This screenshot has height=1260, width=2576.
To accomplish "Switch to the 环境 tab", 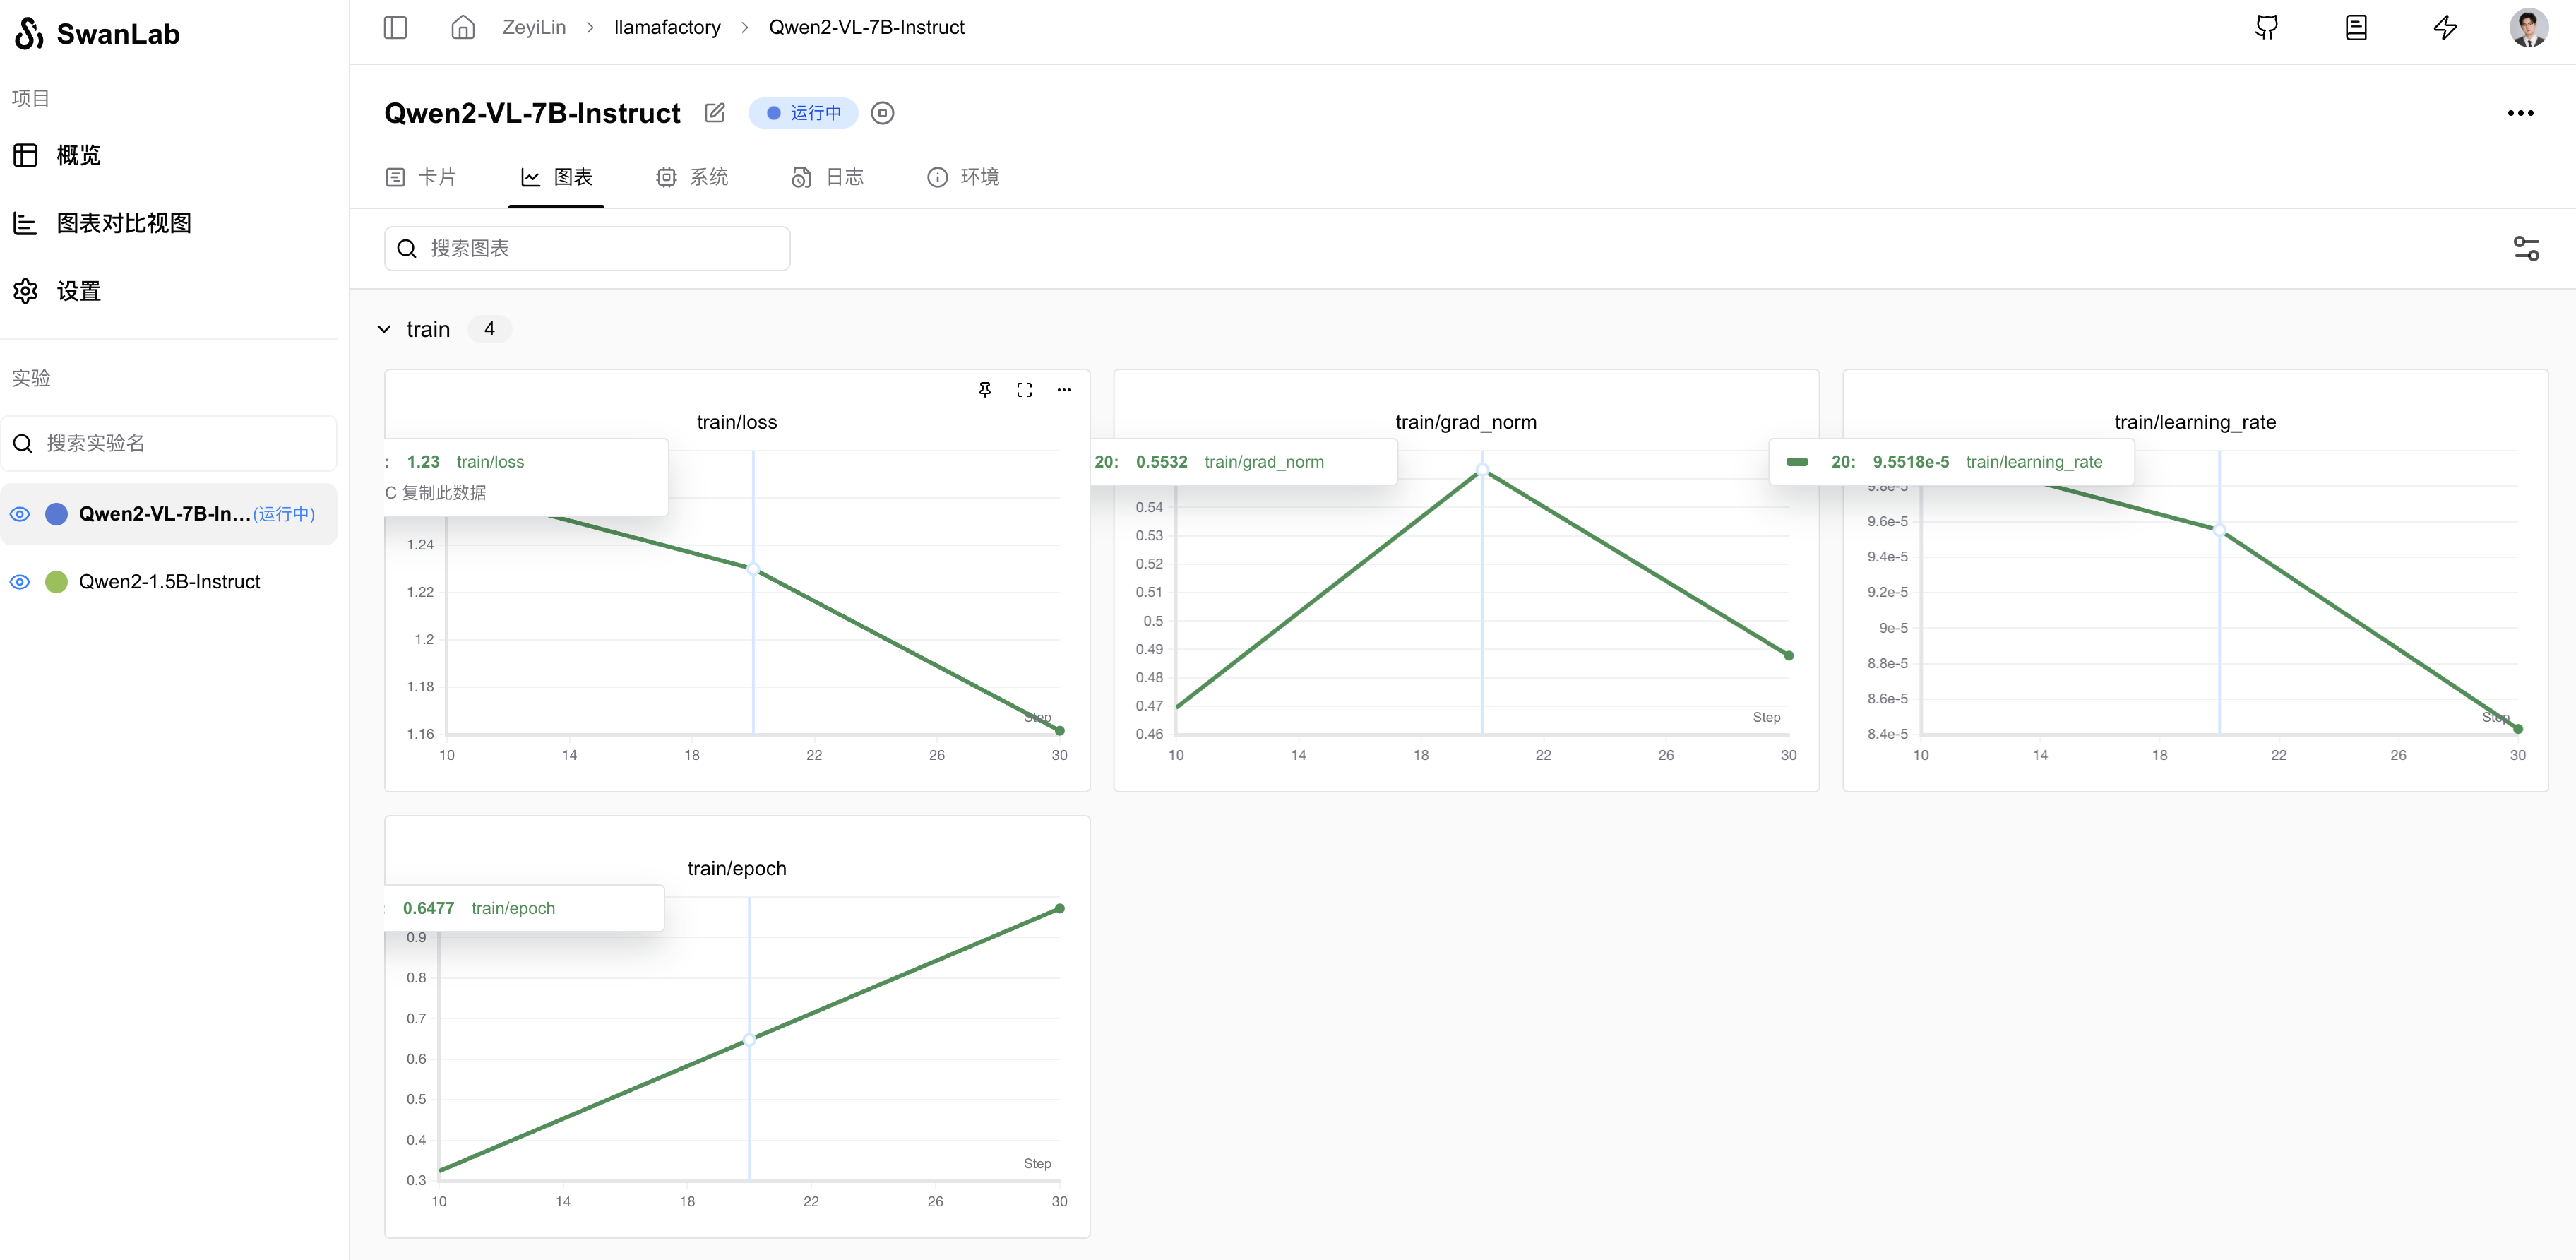I will pos(963,177).
